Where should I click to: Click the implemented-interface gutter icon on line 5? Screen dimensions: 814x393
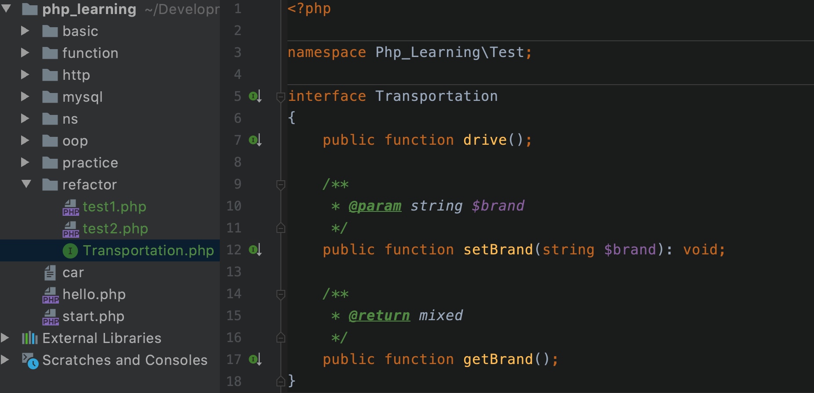pos(255,96)
